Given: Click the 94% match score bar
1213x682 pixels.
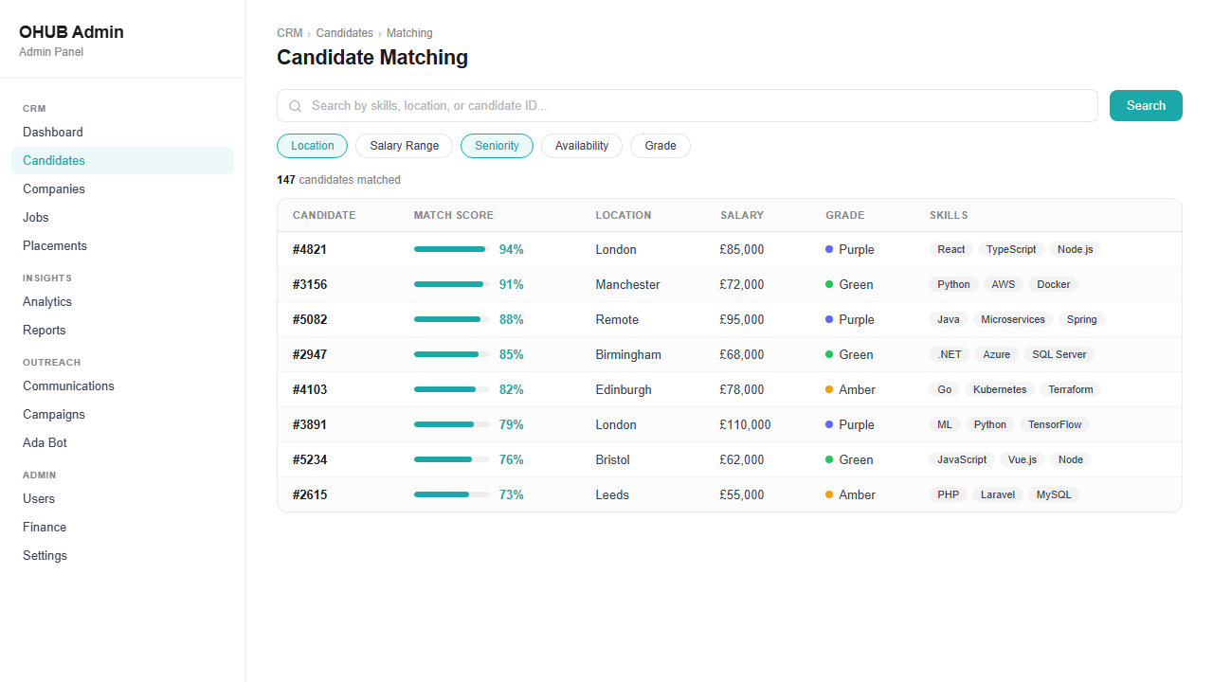Looking at the screenshot, I should coord(452,249).
